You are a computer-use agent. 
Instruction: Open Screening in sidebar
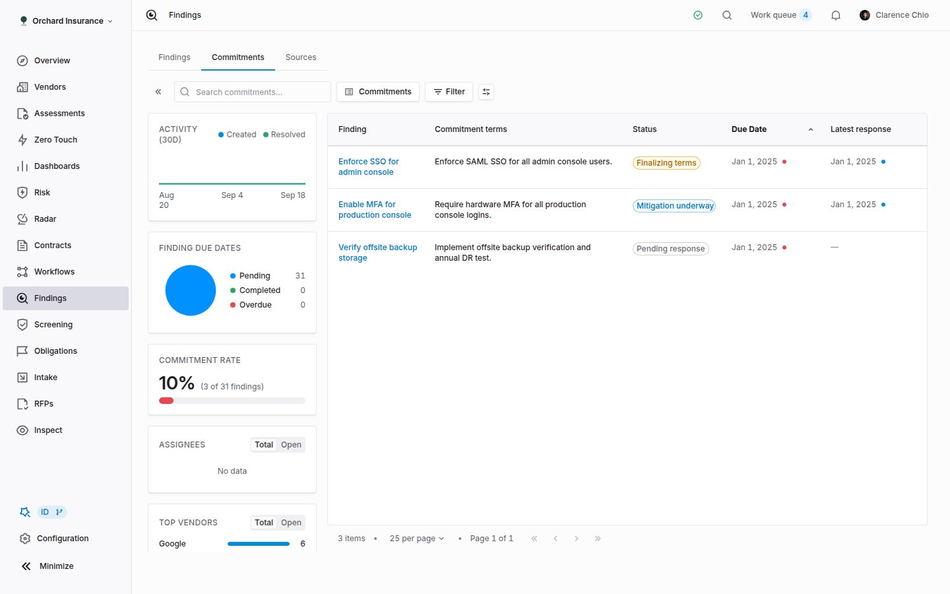point(65,325)
